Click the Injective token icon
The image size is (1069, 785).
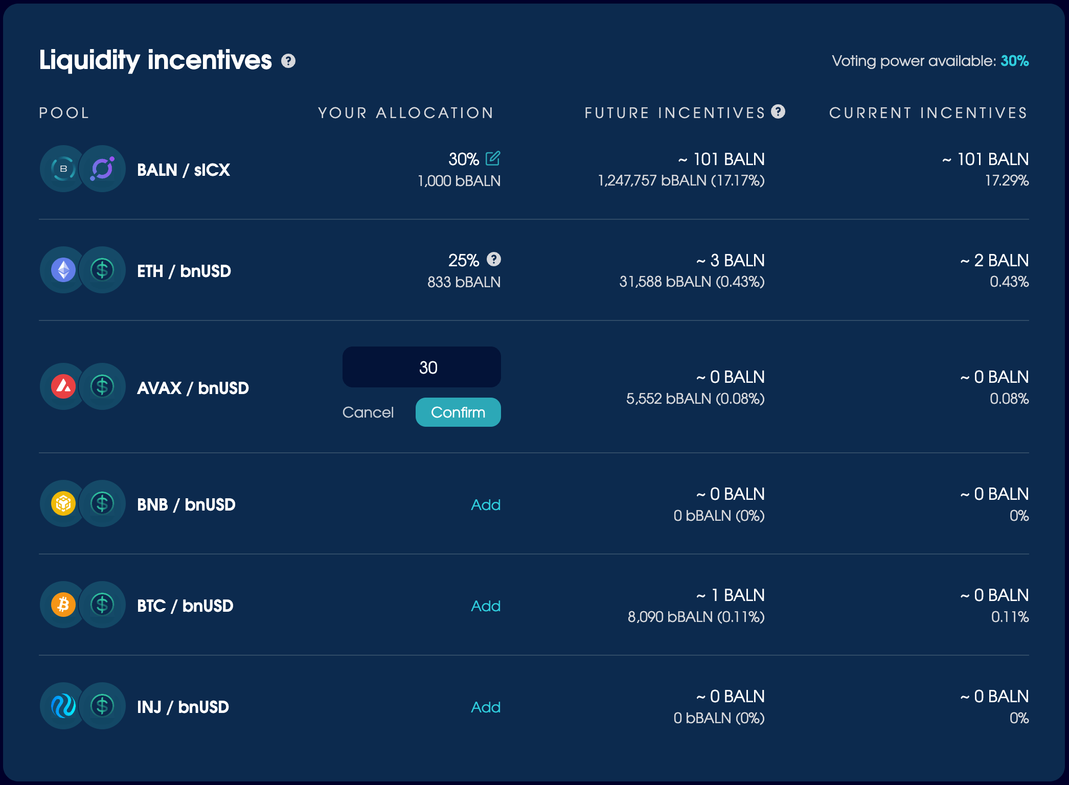click(63, 706)
